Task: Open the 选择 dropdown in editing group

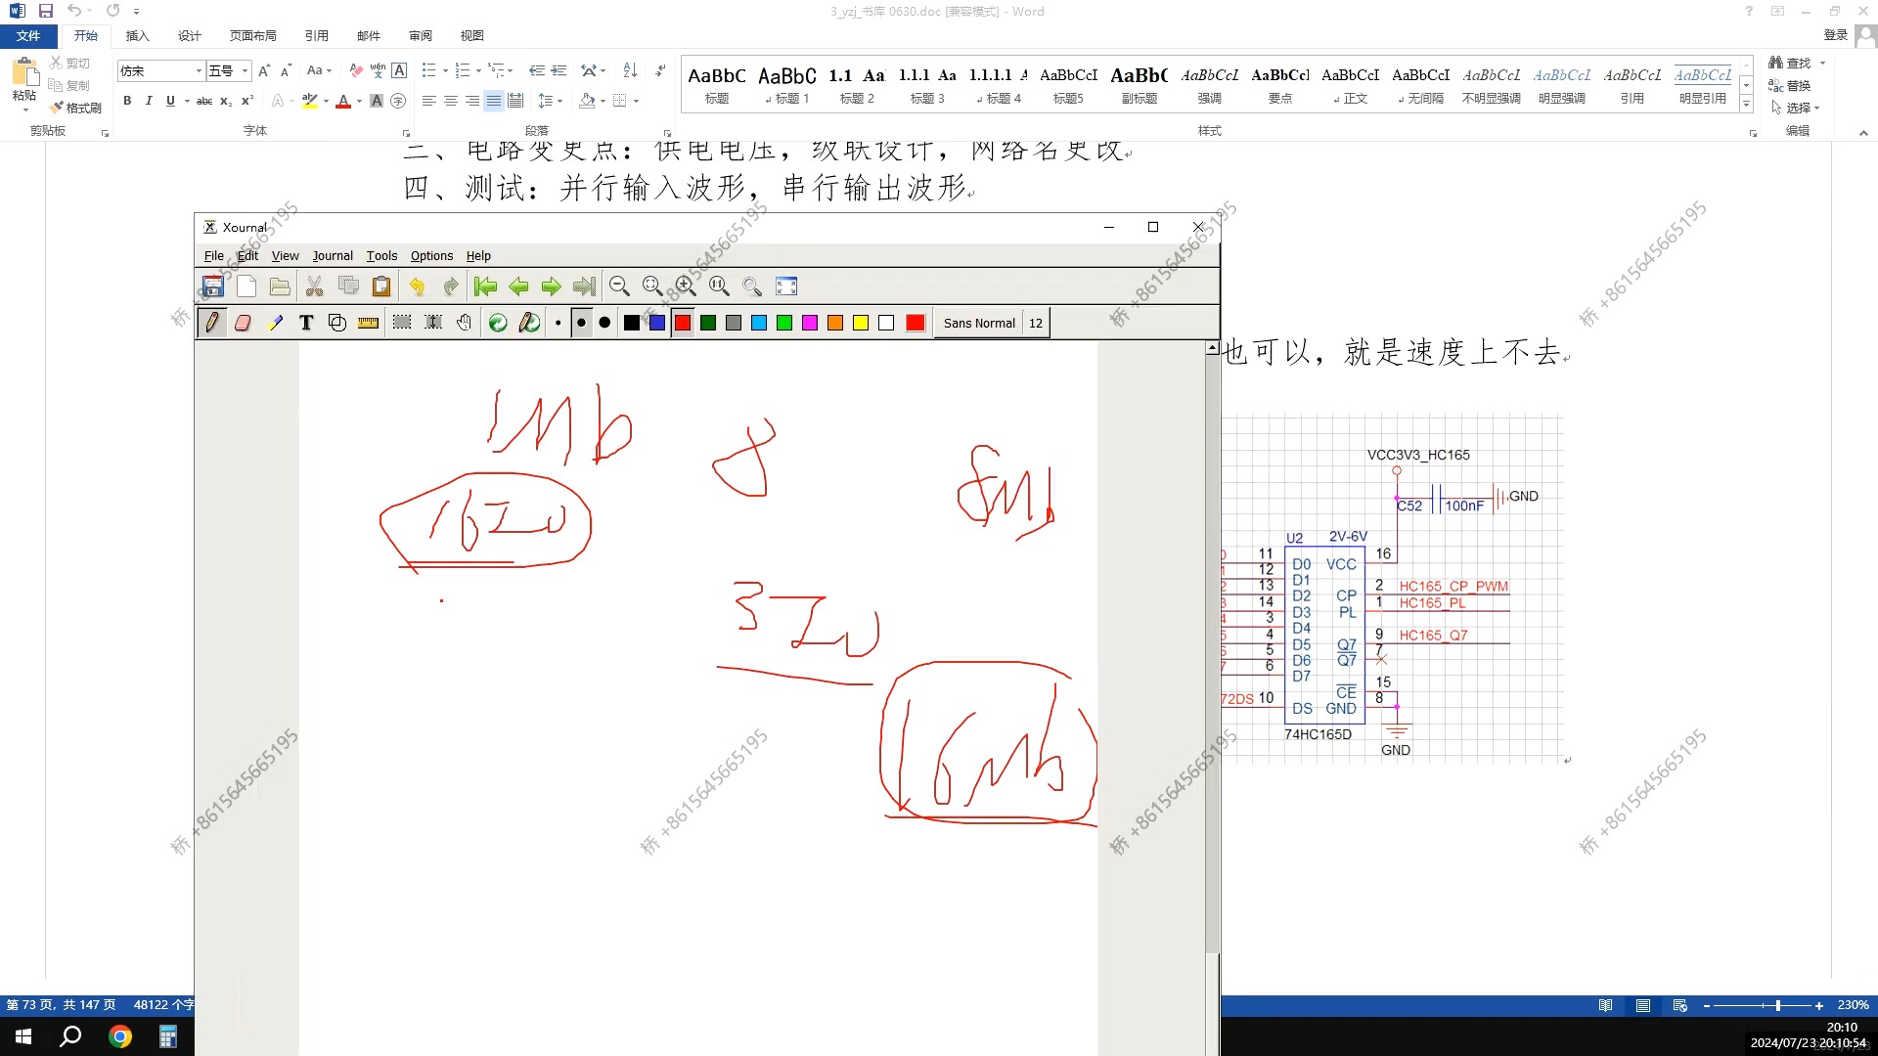Action: click(x=1796, y=108)
